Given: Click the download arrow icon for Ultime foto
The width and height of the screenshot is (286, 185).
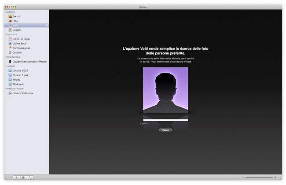Looking at the screenshot, I should pyautogui.click(x=10, y=44).
